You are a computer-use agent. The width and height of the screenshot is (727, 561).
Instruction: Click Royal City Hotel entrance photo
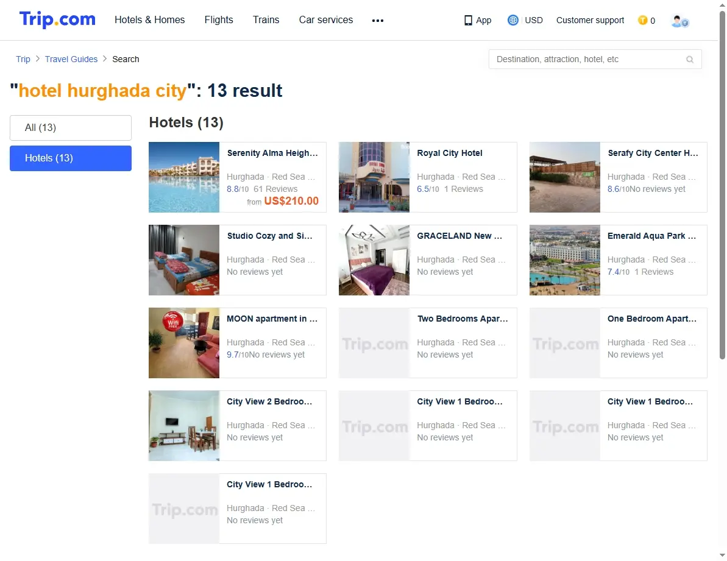[374, 177]
